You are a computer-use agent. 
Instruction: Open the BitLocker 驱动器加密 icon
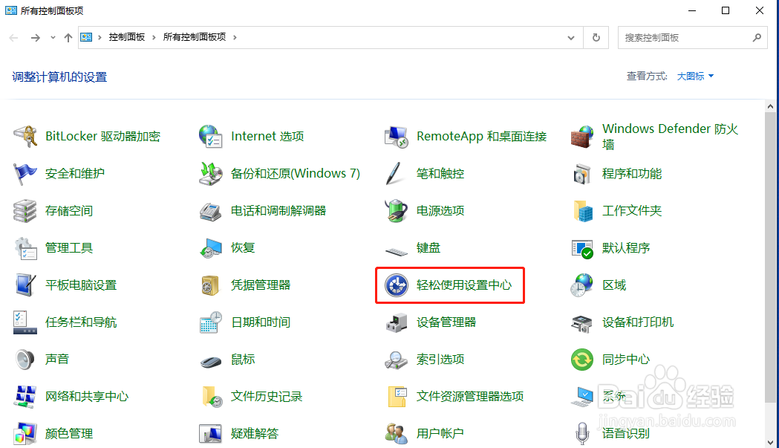coord(25,136)
